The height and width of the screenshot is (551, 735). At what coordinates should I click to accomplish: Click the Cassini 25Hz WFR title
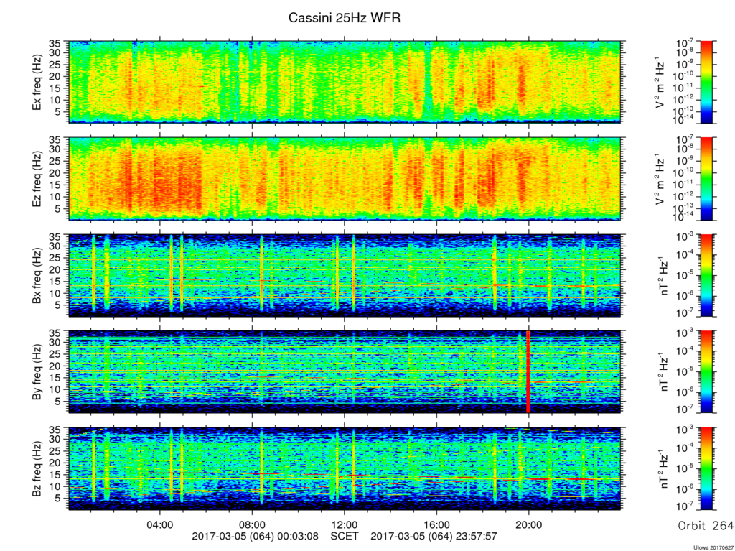(345, 18)
